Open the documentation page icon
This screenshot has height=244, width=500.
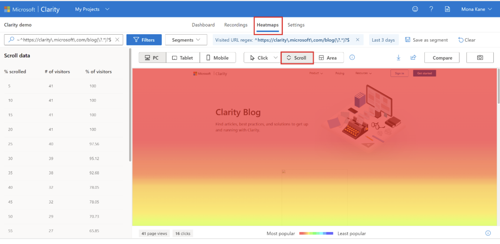pos(448,9)
